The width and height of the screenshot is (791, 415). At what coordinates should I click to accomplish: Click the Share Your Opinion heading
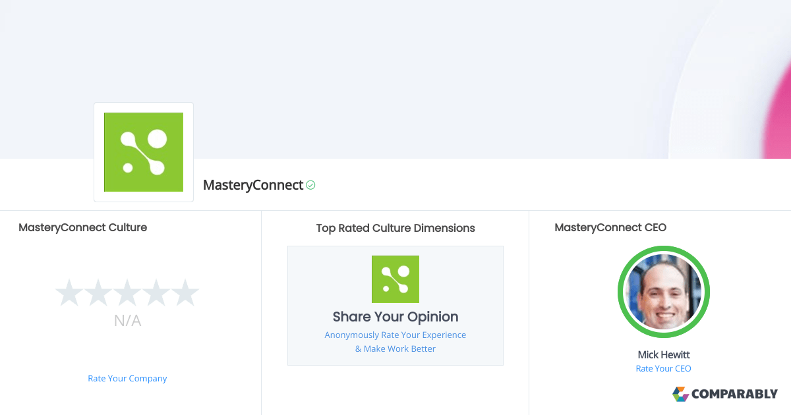pos(395,316)
